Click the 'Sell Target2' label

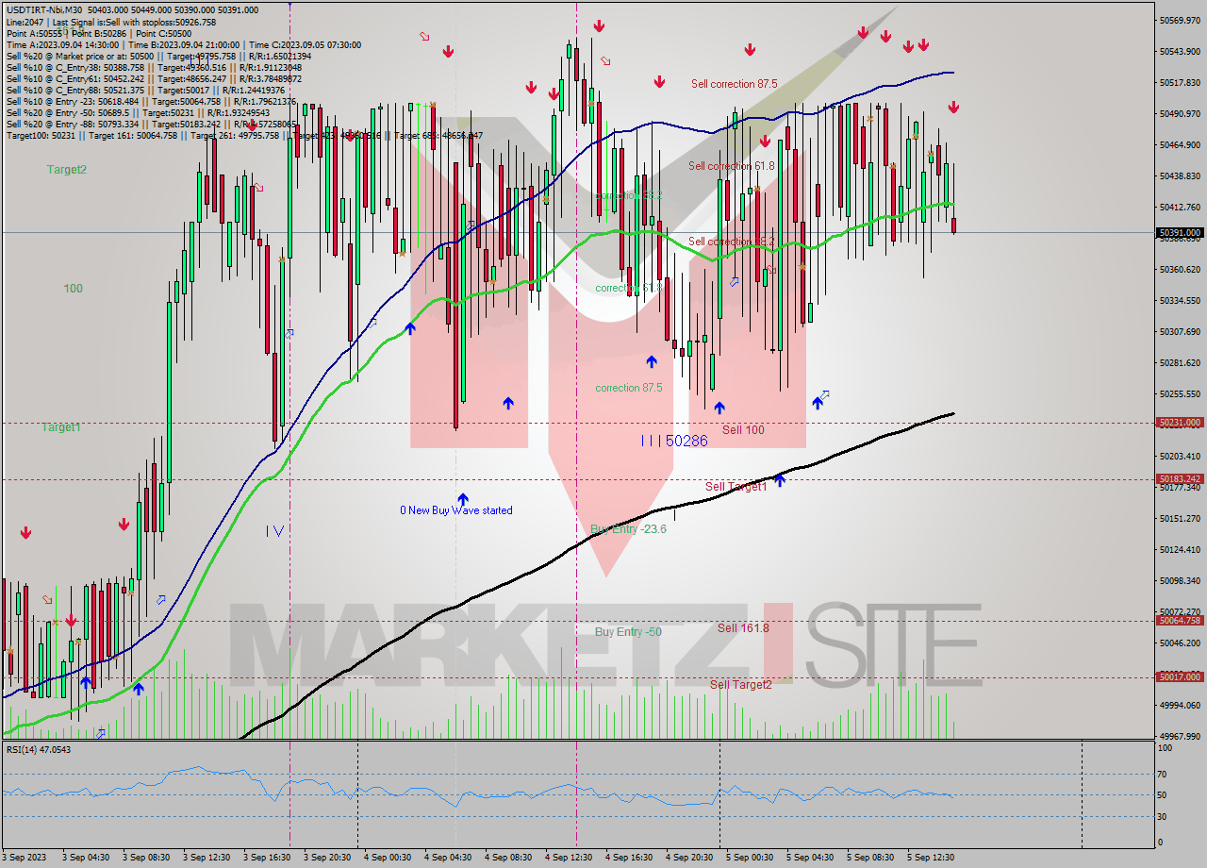(x=741, y=685)
